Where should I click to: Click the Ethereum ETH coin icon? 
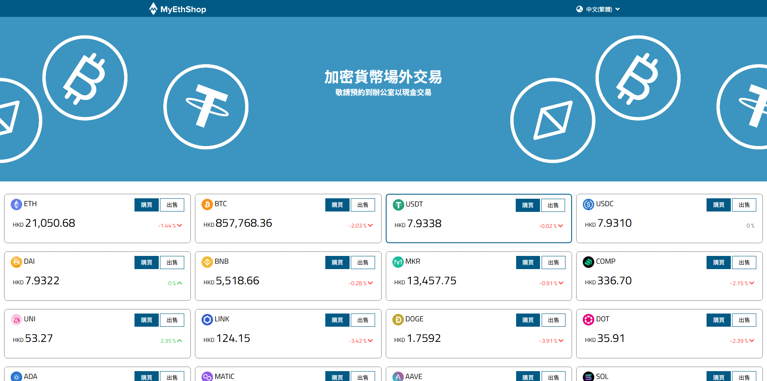[16, 204]
